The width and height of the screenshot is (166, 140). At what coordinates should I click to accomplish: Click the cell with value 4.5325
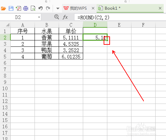[x=71, y=44]
